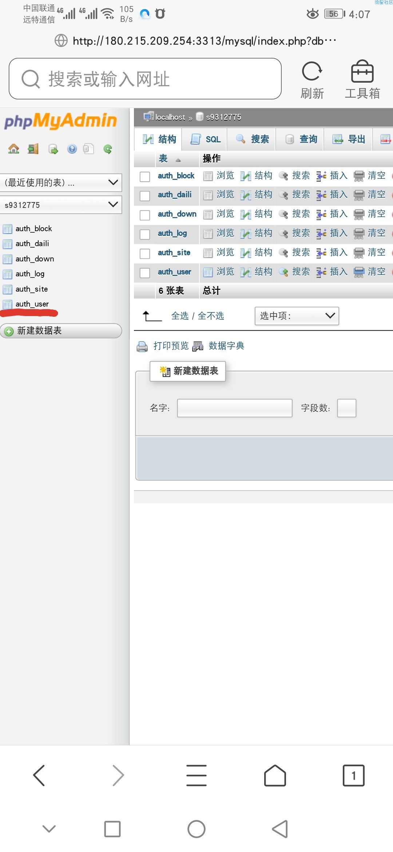Tap the Android back triangle button
This screenshot has height=852, width=393.
point(280,829)
